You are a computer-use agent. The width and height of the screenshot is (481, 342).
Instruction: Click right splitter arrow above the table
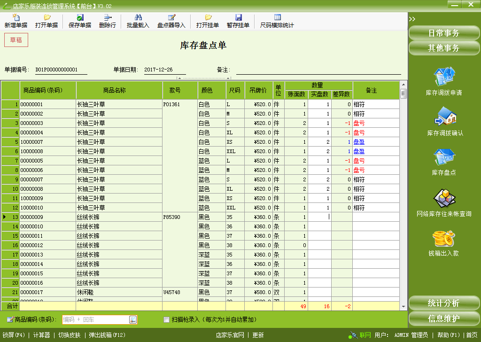[228, 78]
